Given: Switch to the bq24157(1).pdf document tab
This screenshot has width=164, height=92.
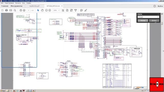Looking at the screenshot, I should coord(35,6).
